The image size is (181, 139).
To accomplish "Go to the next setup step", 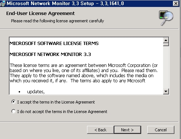I will pyautogui.click(x=128, y=130).
